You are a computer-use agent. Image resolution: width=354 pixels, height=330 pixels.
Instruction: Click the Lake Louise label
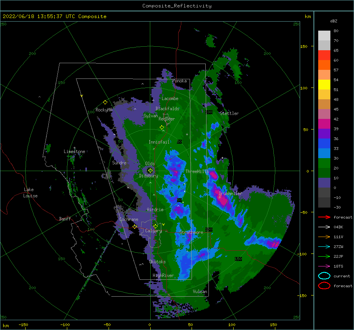(30, 193)
